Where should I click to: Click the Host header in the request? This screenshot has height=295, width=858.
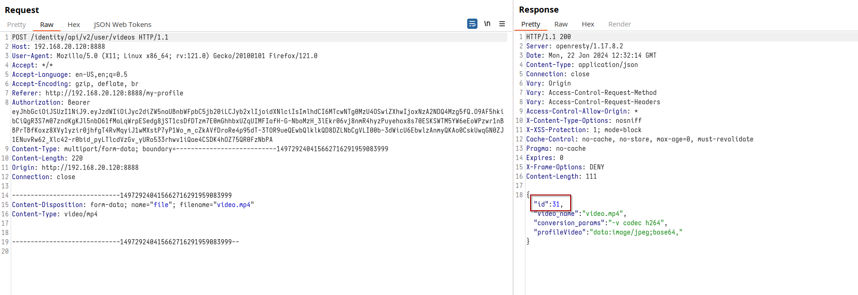[58, 47]
